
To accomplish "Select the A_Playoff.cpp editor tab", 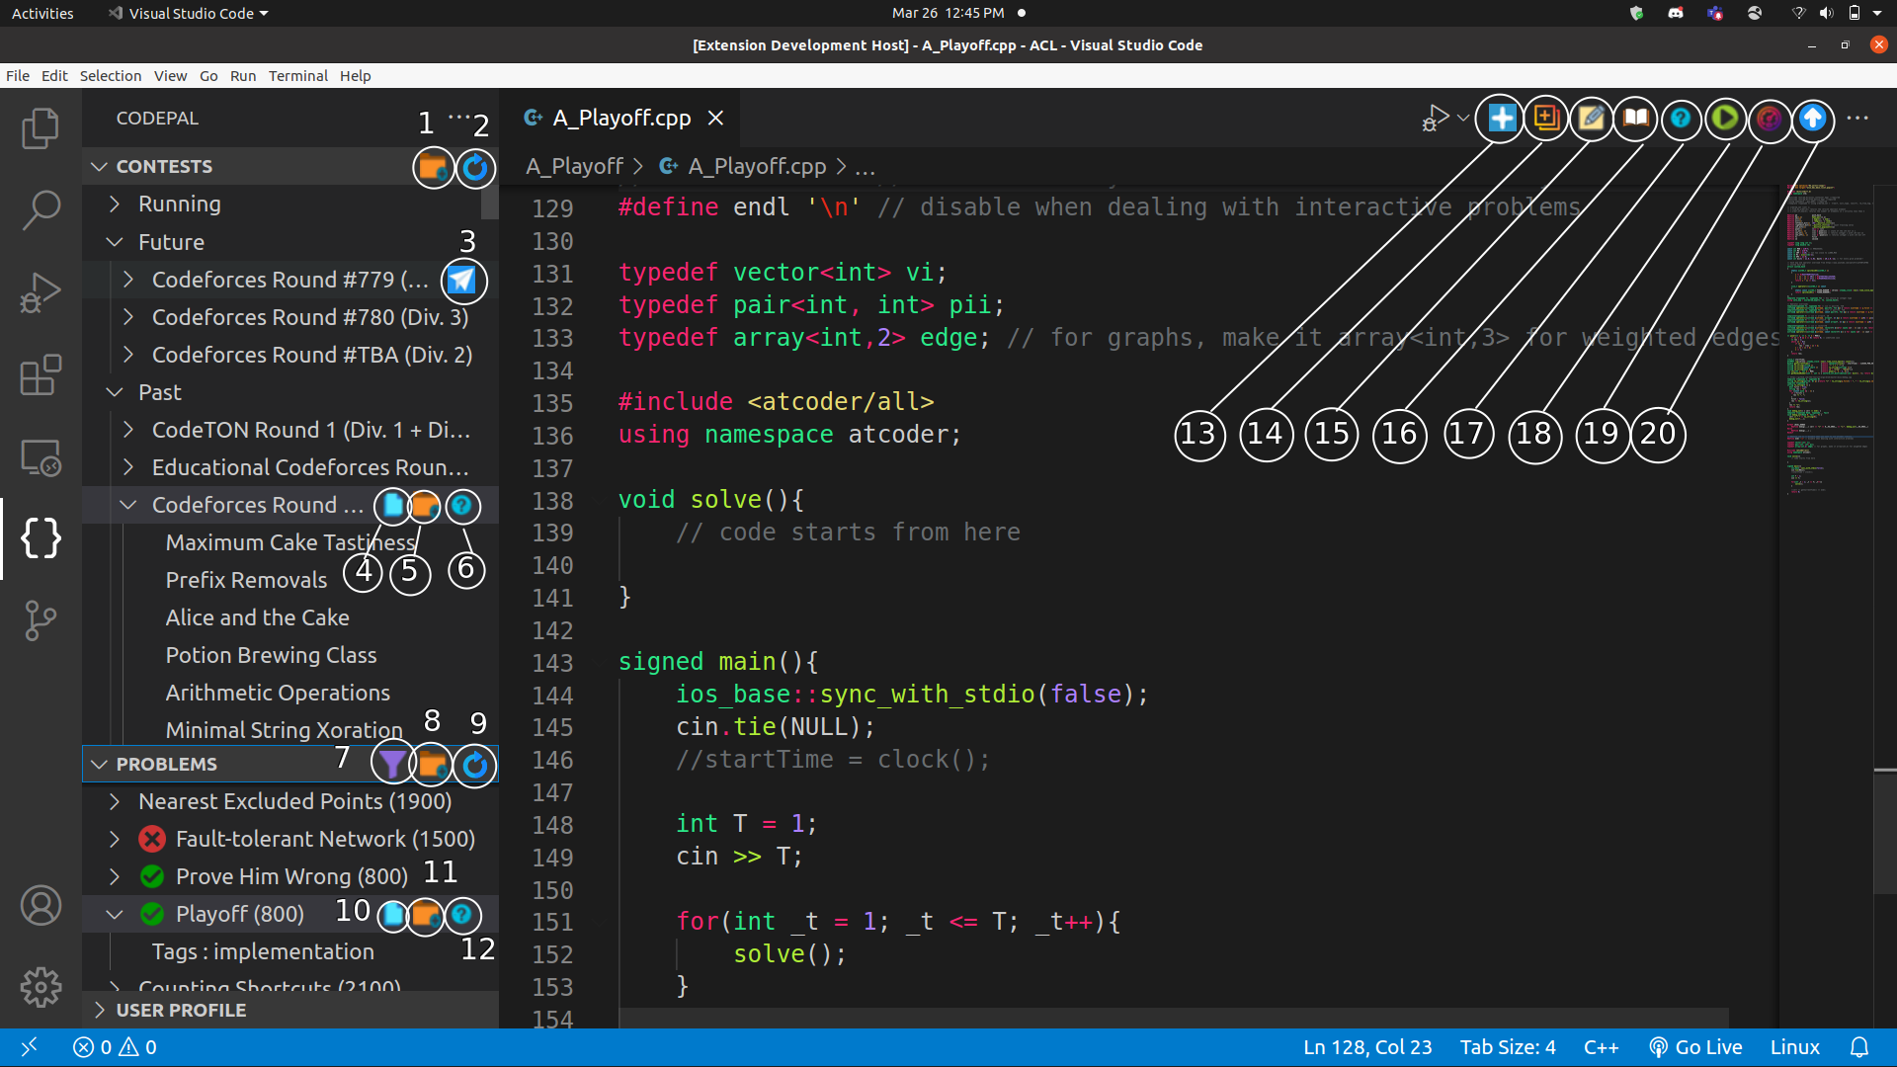I will point(620,119).
